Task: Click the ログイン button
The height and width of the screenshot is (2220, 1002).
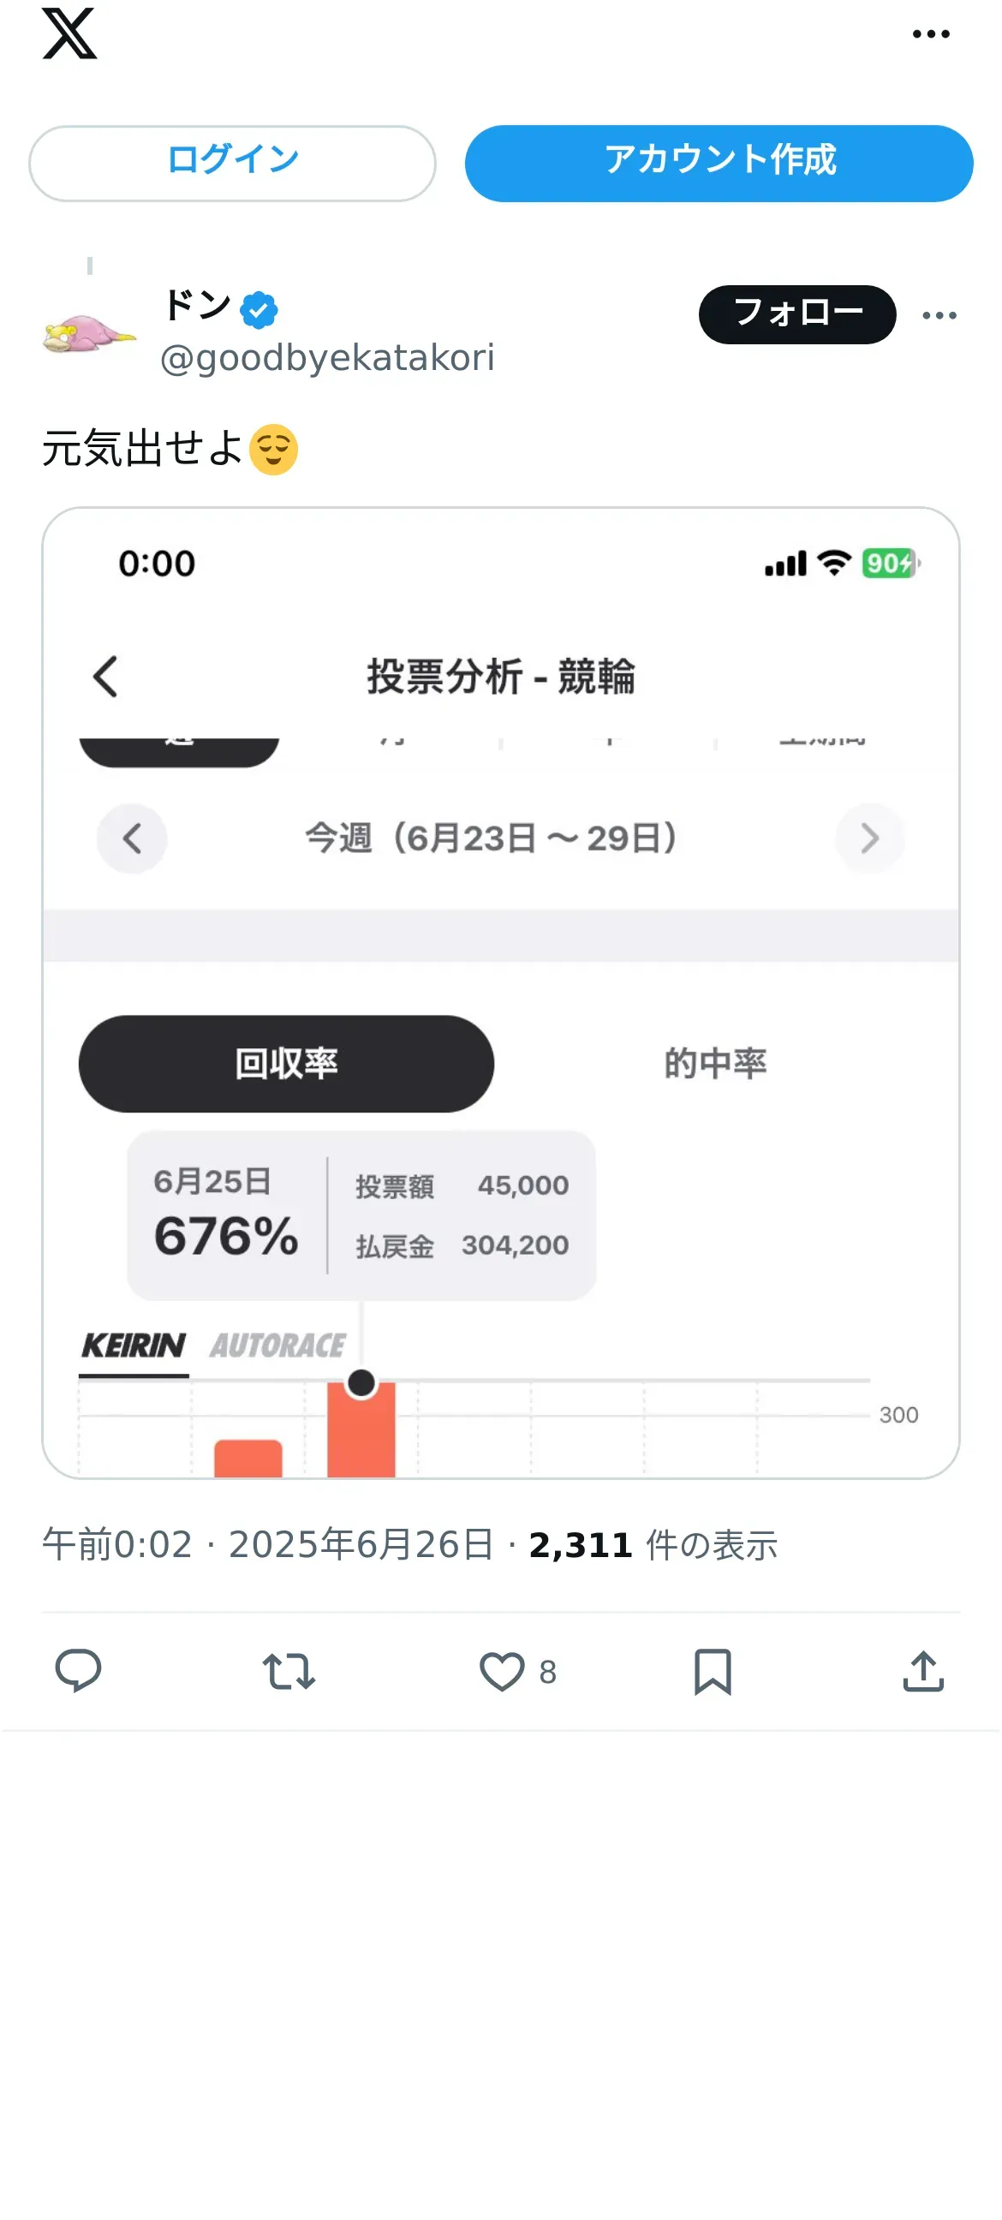Action: [233, 163]
